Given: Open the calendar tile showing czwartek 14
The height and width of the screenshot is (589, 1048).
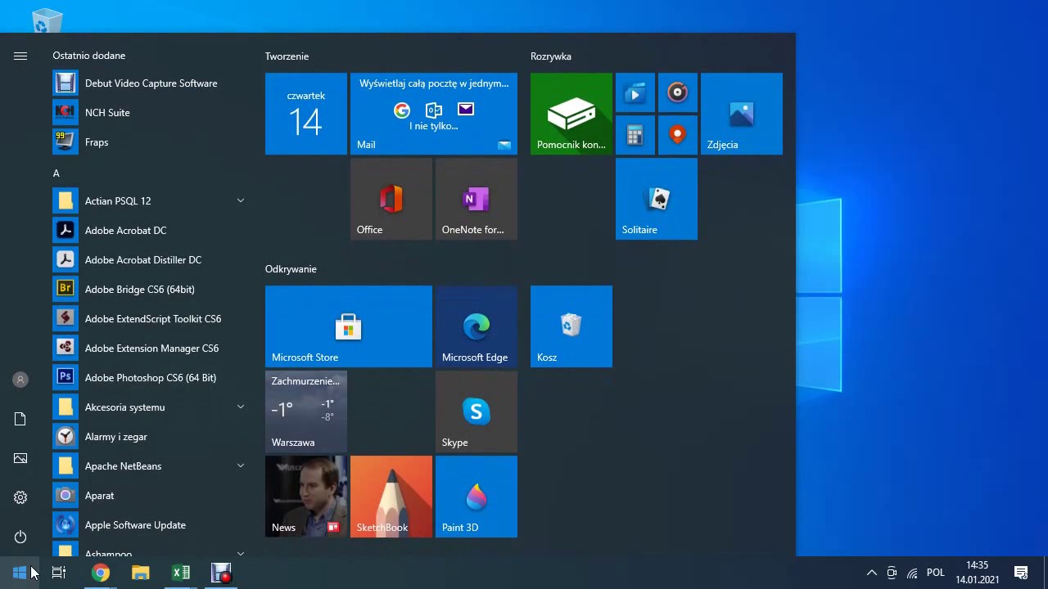Looking at the screenshot, I should tap(306, 114).
